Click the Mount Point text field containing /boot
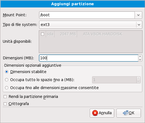Screen dimensions: 145x123 click(x=87, y=15)
